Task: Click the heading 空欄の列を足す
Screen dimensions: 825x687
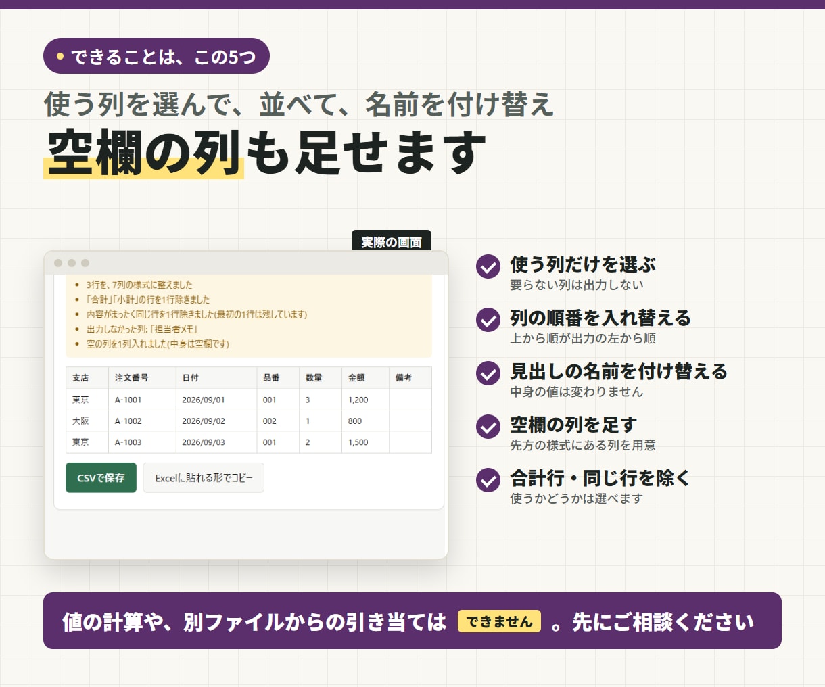Action: 573,424
